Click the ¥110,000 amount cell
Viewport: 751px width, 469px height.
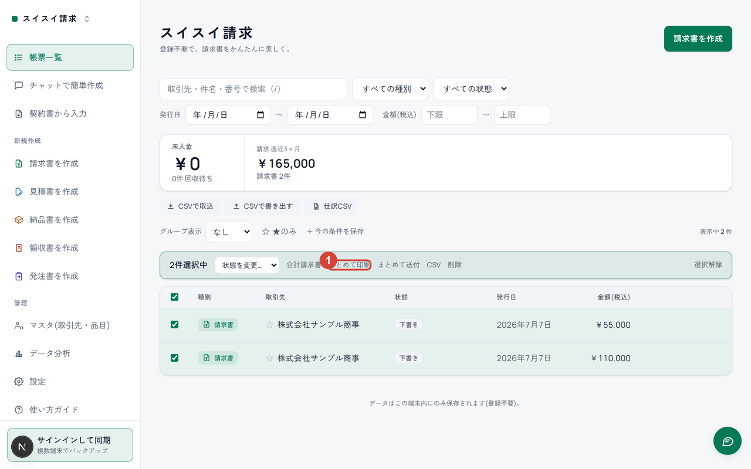(x=611, y=358)
